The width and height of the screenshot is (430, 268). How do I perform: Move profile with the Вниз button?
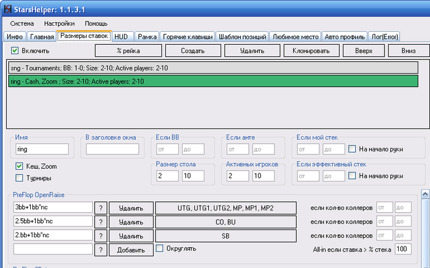(408, 51)
